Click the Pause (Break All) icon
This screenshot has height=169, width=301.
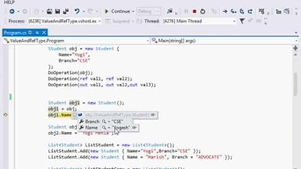point(186,11)
